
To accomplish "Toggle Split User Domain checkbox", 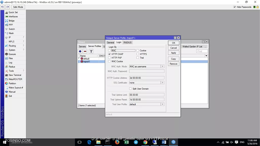I will [x=130, y=89].
